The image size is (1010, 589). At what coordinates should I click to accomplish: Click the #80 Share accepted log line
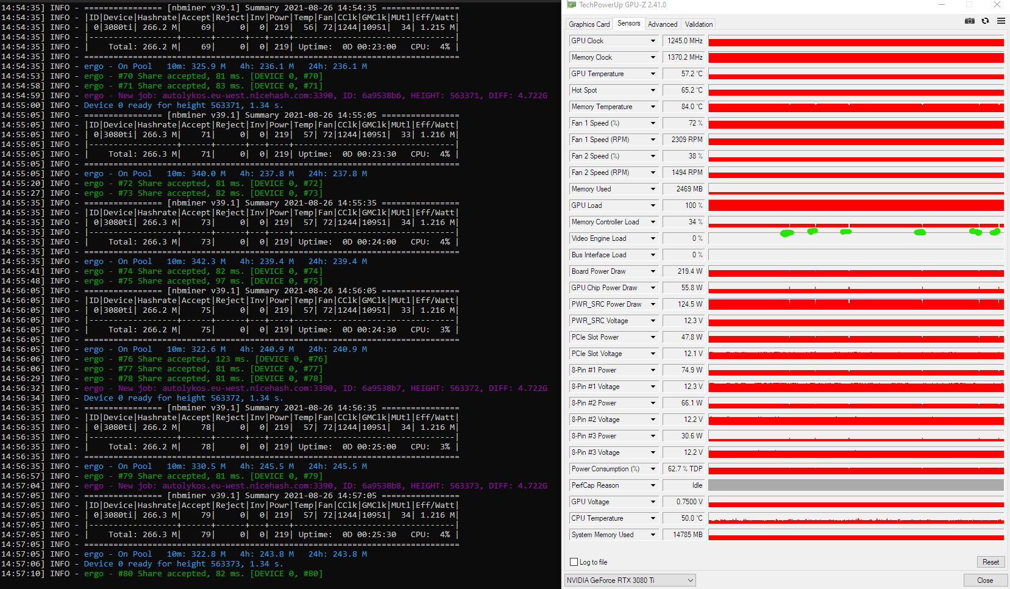tap(162, 574)
